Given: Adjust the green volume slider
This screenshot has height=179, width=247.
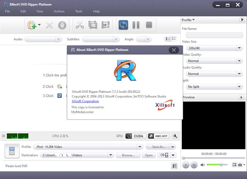Looking at the screenshot, I should (x=217, y=165).
